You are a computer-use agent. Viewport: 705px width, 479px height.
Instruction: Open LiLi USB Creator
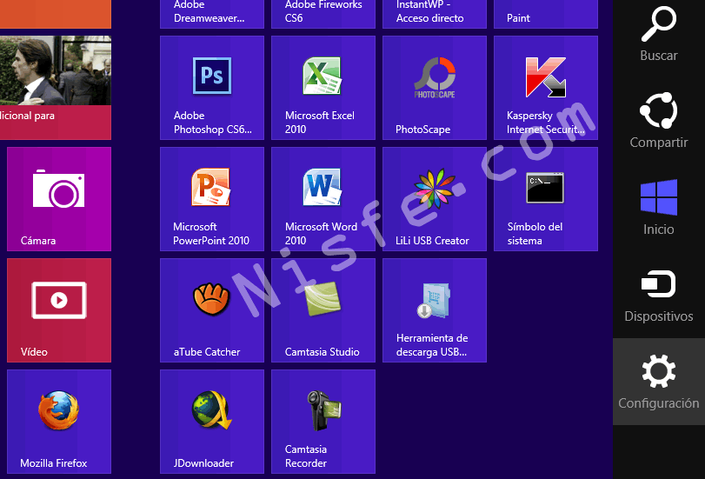tap(435, 199)
